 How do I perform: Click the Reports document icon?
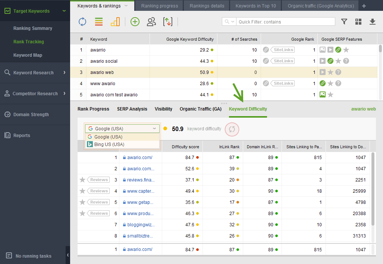pos(7,135)
